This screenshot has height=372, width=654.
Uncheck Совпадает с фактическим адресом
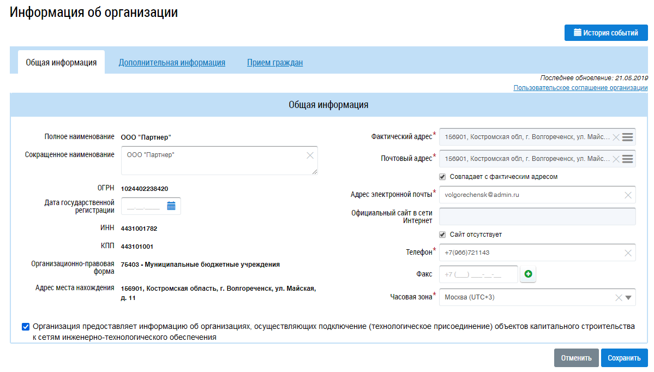click(x=442, y=177)
